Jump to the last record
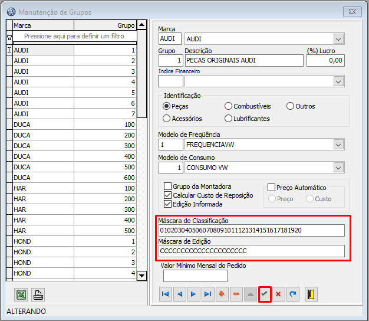 tap(208, 294)
